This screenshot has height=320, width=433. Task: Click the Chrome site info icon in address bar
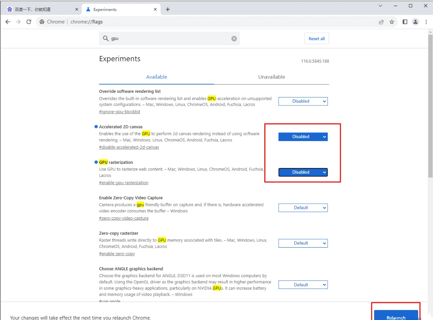[42, 22]
